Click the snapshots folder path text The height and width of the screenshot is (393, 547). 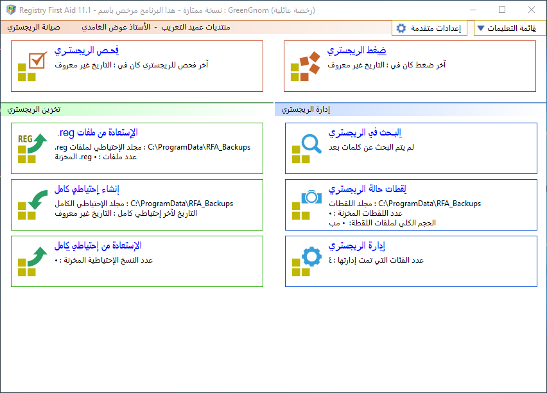tap(404, 204)
